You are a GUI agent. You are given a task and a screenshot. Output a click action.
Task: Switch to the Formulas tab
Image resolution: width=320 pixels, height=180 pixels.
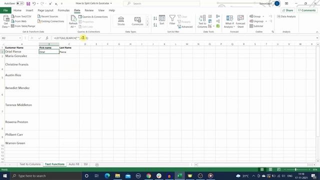(63, 10)
